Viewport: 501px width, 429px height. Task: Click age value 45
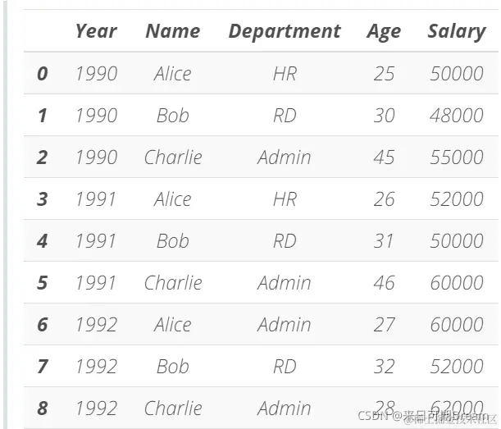tap(384, 157)
